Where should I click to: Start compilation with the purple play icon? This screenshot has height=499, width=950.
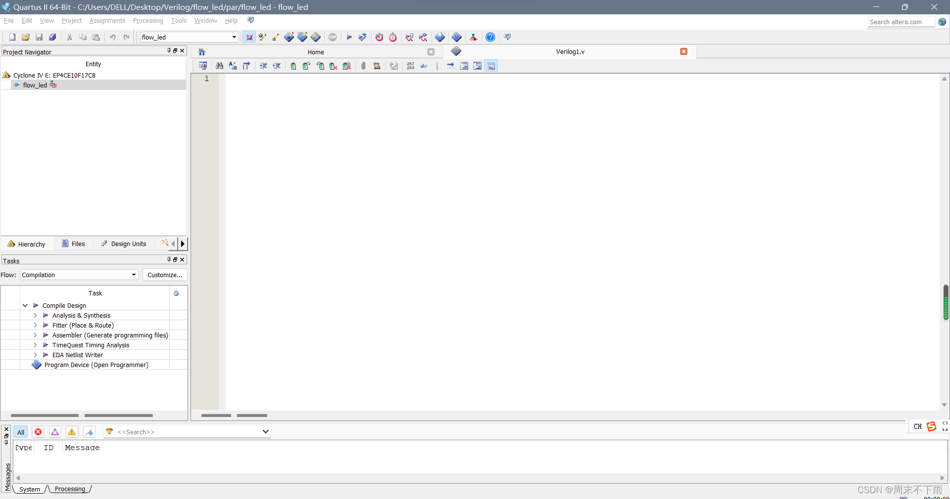pyautogui.click(x=349, y=37)
